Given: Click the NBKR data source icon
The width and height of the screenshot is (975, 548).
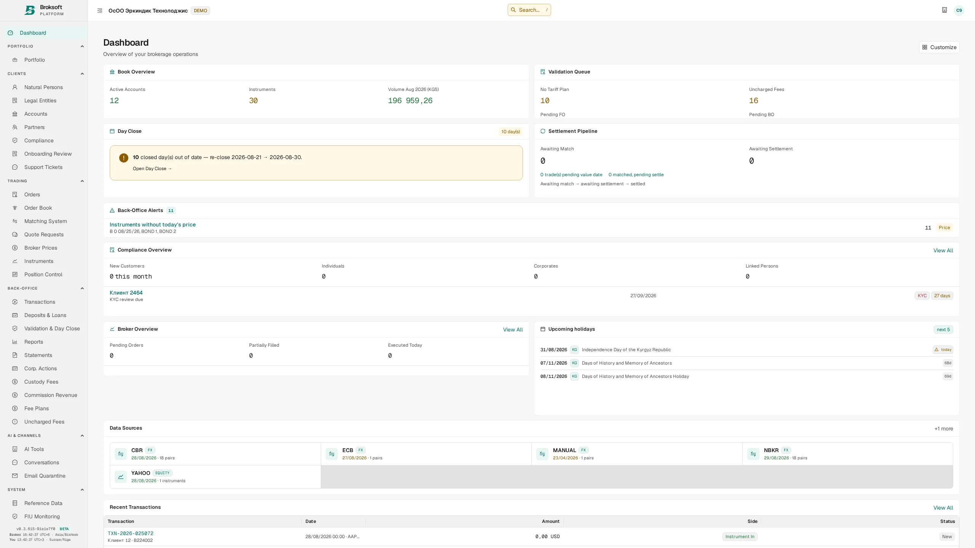Looking at the screenshot, I should coord(753,454).
